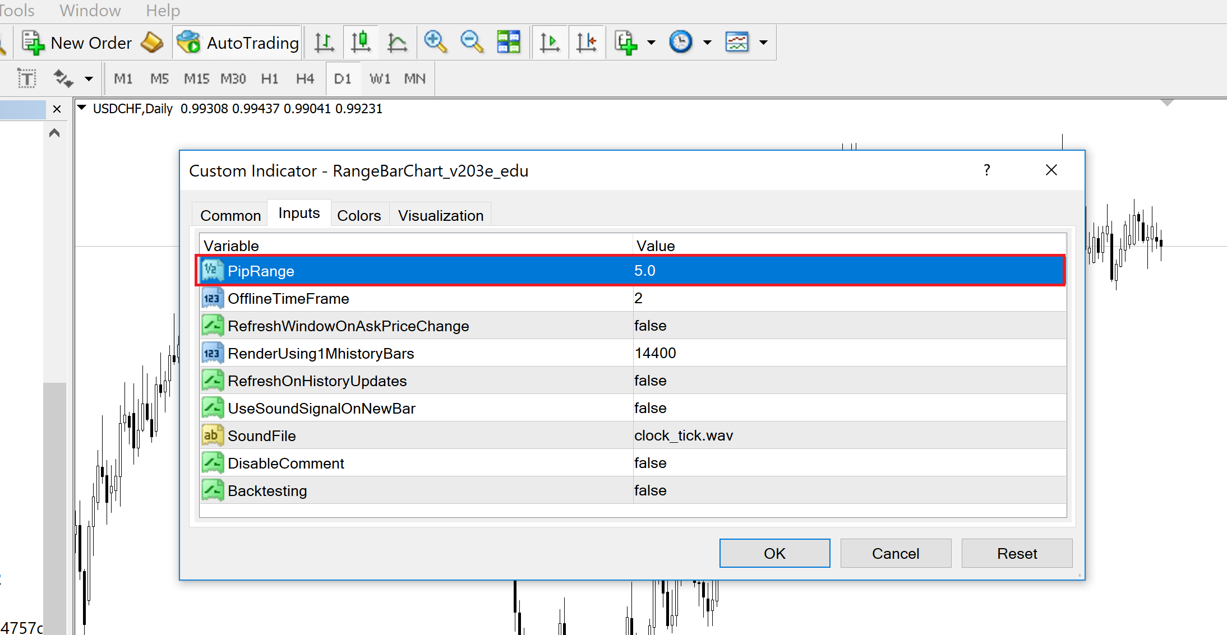This screenshot has width=1227, height=635.
Task: Open the arrows tool dropdown arrow
Action: click(89, 79)
